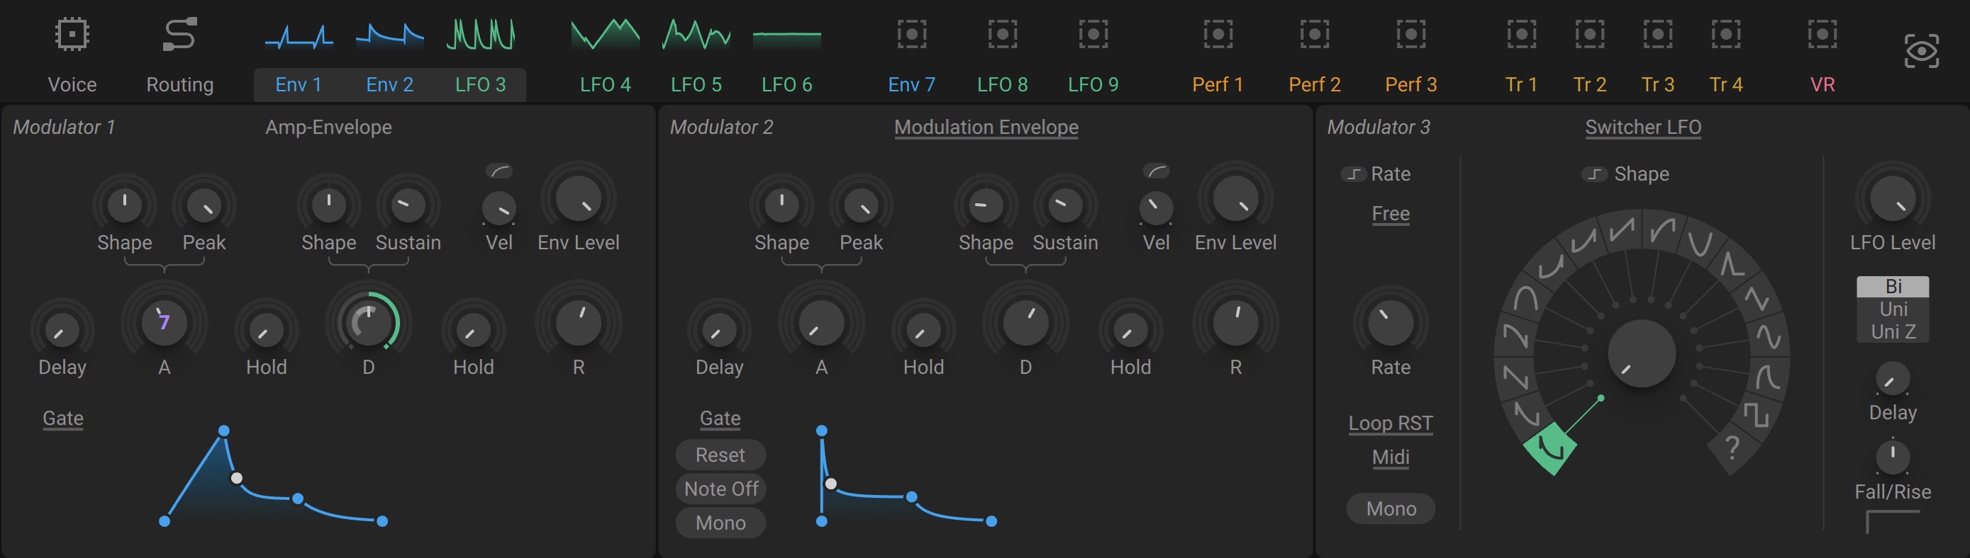Viewport: 1970px width, 558px height.
Task: Switch to the LFO 3 tab
Action: point(480,84)
